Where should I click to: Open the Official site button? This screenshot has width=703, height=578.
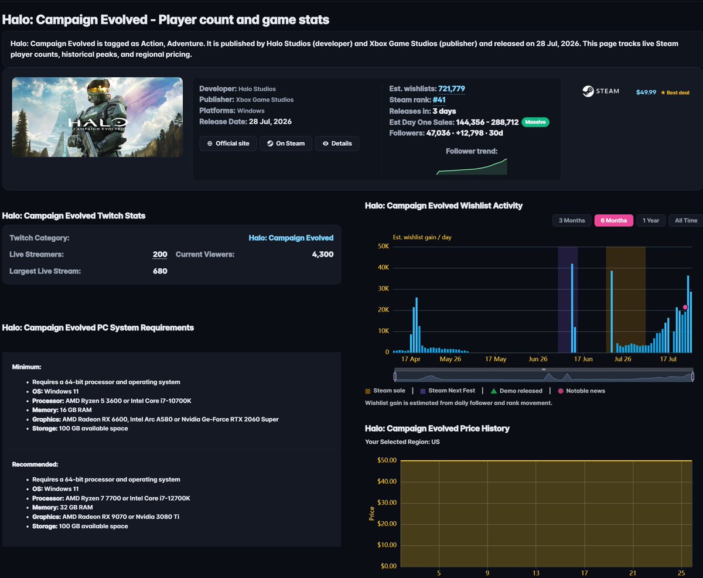228,143
